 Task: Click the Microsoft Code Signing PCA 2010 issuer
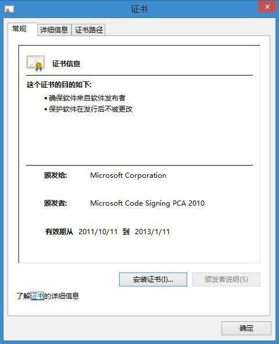tap(147, 203)
